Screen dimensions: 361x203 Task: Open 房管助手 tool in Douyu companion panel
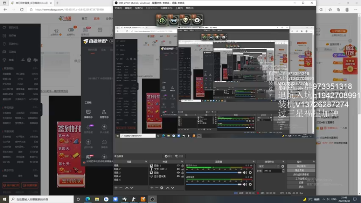[x=104, y=114]
